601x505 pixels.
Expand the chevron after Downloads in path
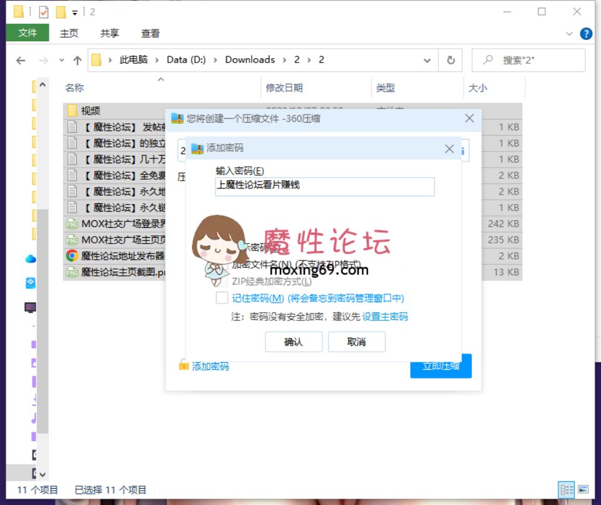284,60
